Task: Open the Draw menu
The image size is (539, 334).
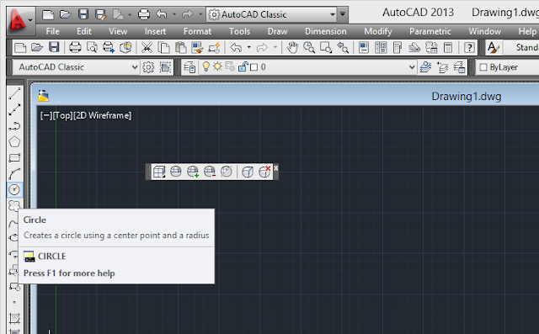Action: point(277,32)
